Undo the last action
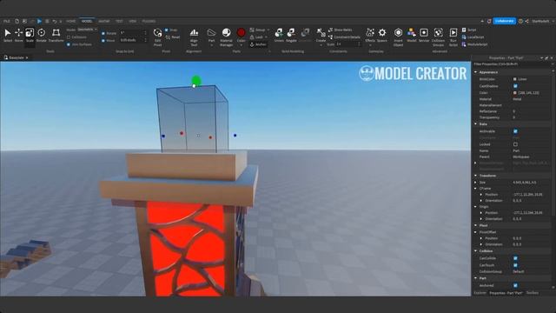Image resolution: width=556 pixels, height=313 pixels. pos(54,21)
